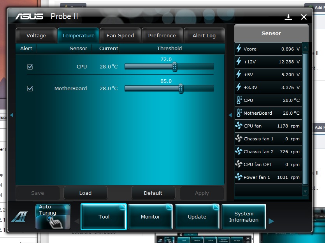Click the CPU threshold slider handle

[x=174, y=66]
